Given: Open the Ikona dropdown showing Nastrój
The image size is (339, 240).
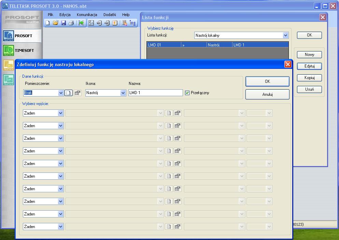Looking at the screenshot, I should point(123,93).
